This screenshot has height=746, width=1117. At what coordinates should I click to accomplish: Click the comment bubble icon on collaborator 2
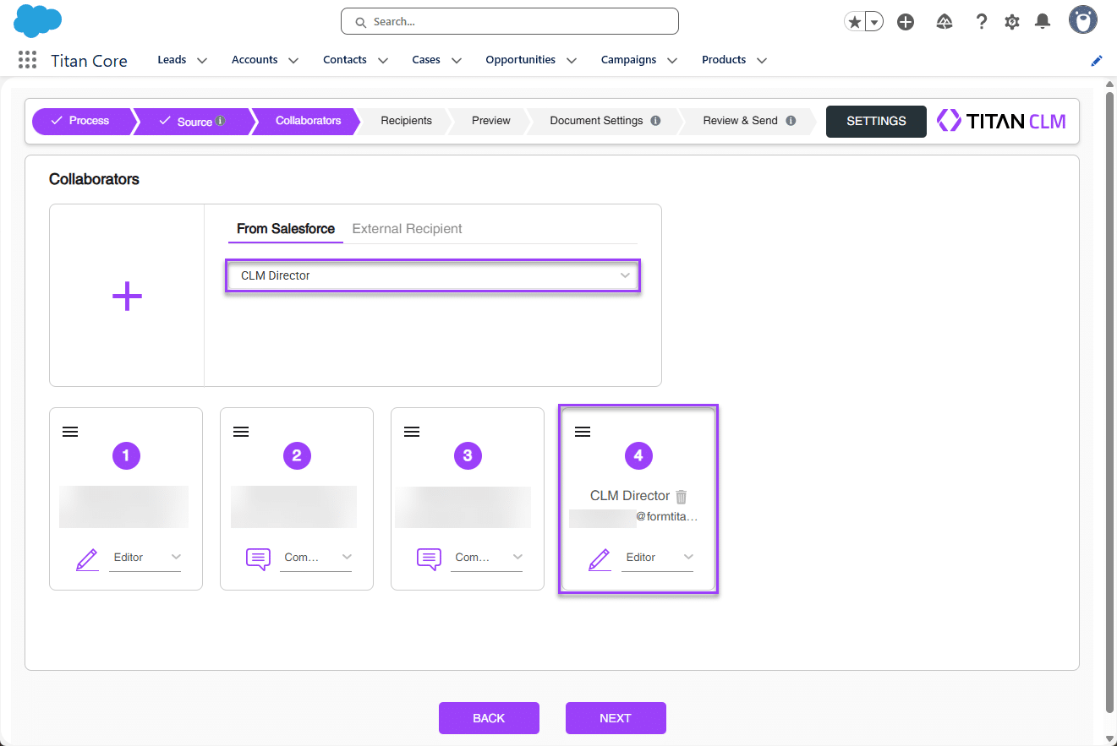click(x=258, y=558)
